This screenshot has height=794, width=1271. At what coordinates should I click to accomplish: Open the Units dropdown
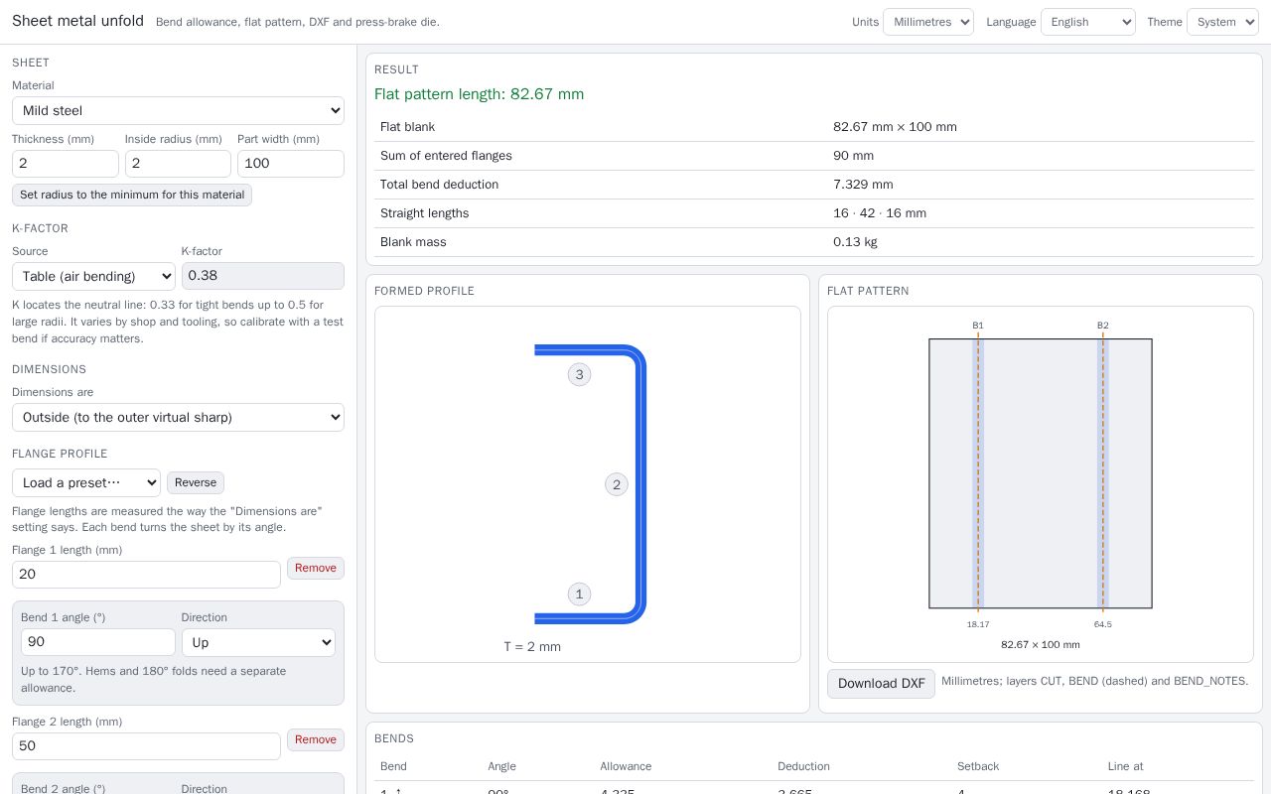(x=927, y=22)
